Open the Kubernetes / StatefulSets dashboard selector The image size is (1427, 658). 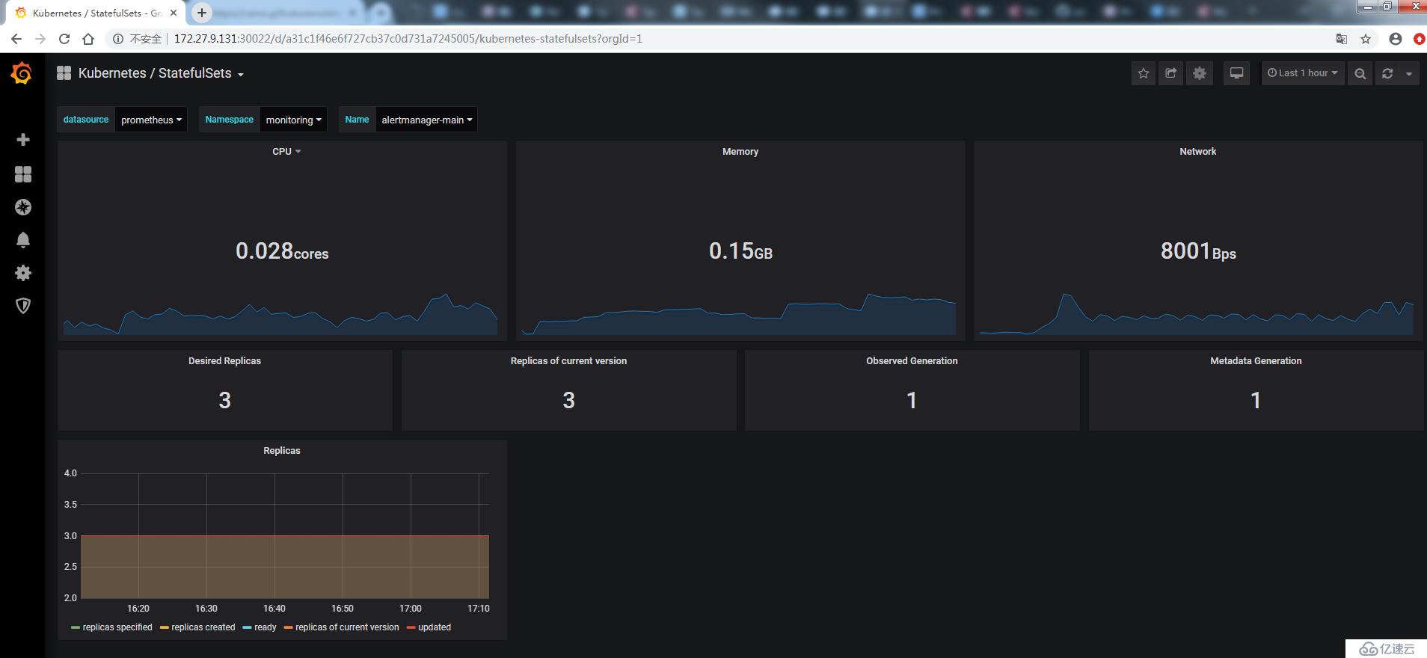pos(161,73)
